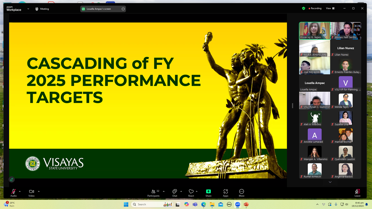This screenshot has height=209, width=372.
Task: Open the Apps icon in toolbar
Action: (x=226, y=192)
